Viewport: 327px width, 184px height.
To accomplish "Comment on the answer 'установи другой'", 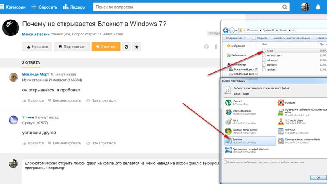I will [65, 143].
